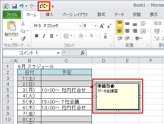Select row 5 header
Screen dimensions: 164x124
[8, 90]
